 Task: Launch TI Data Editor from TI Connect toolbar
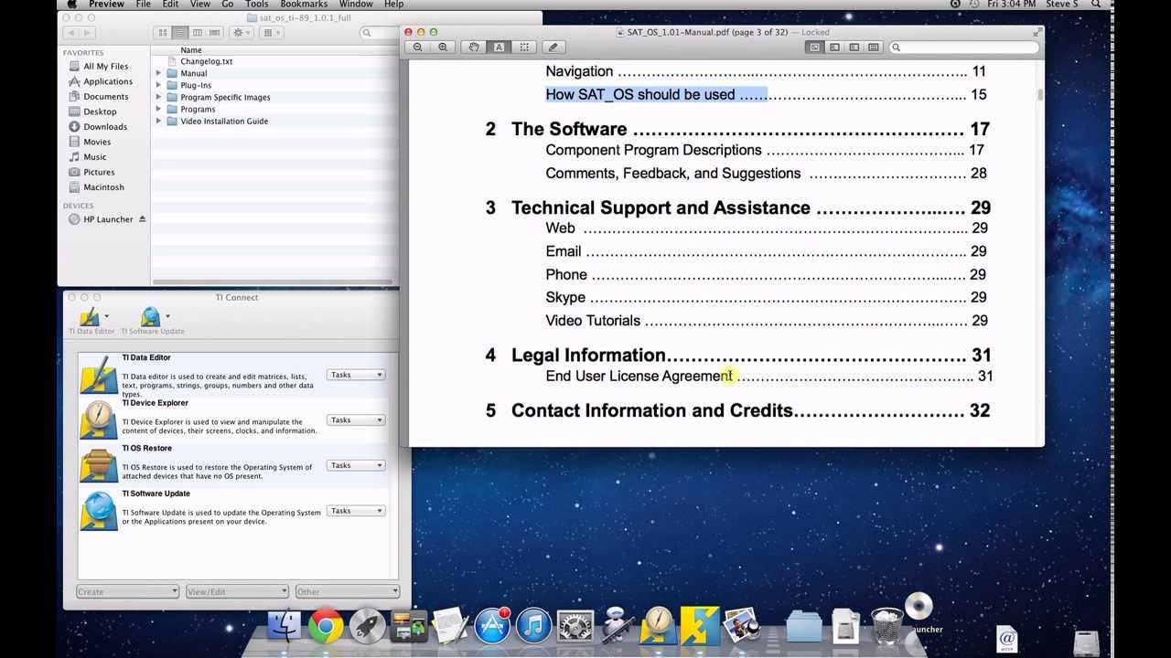(91, 320)
